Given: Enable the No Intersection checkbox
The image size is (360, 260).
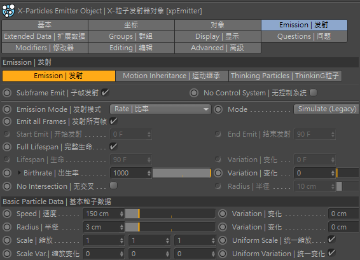Looking at the screenshot, I should [x=113, y=186].
